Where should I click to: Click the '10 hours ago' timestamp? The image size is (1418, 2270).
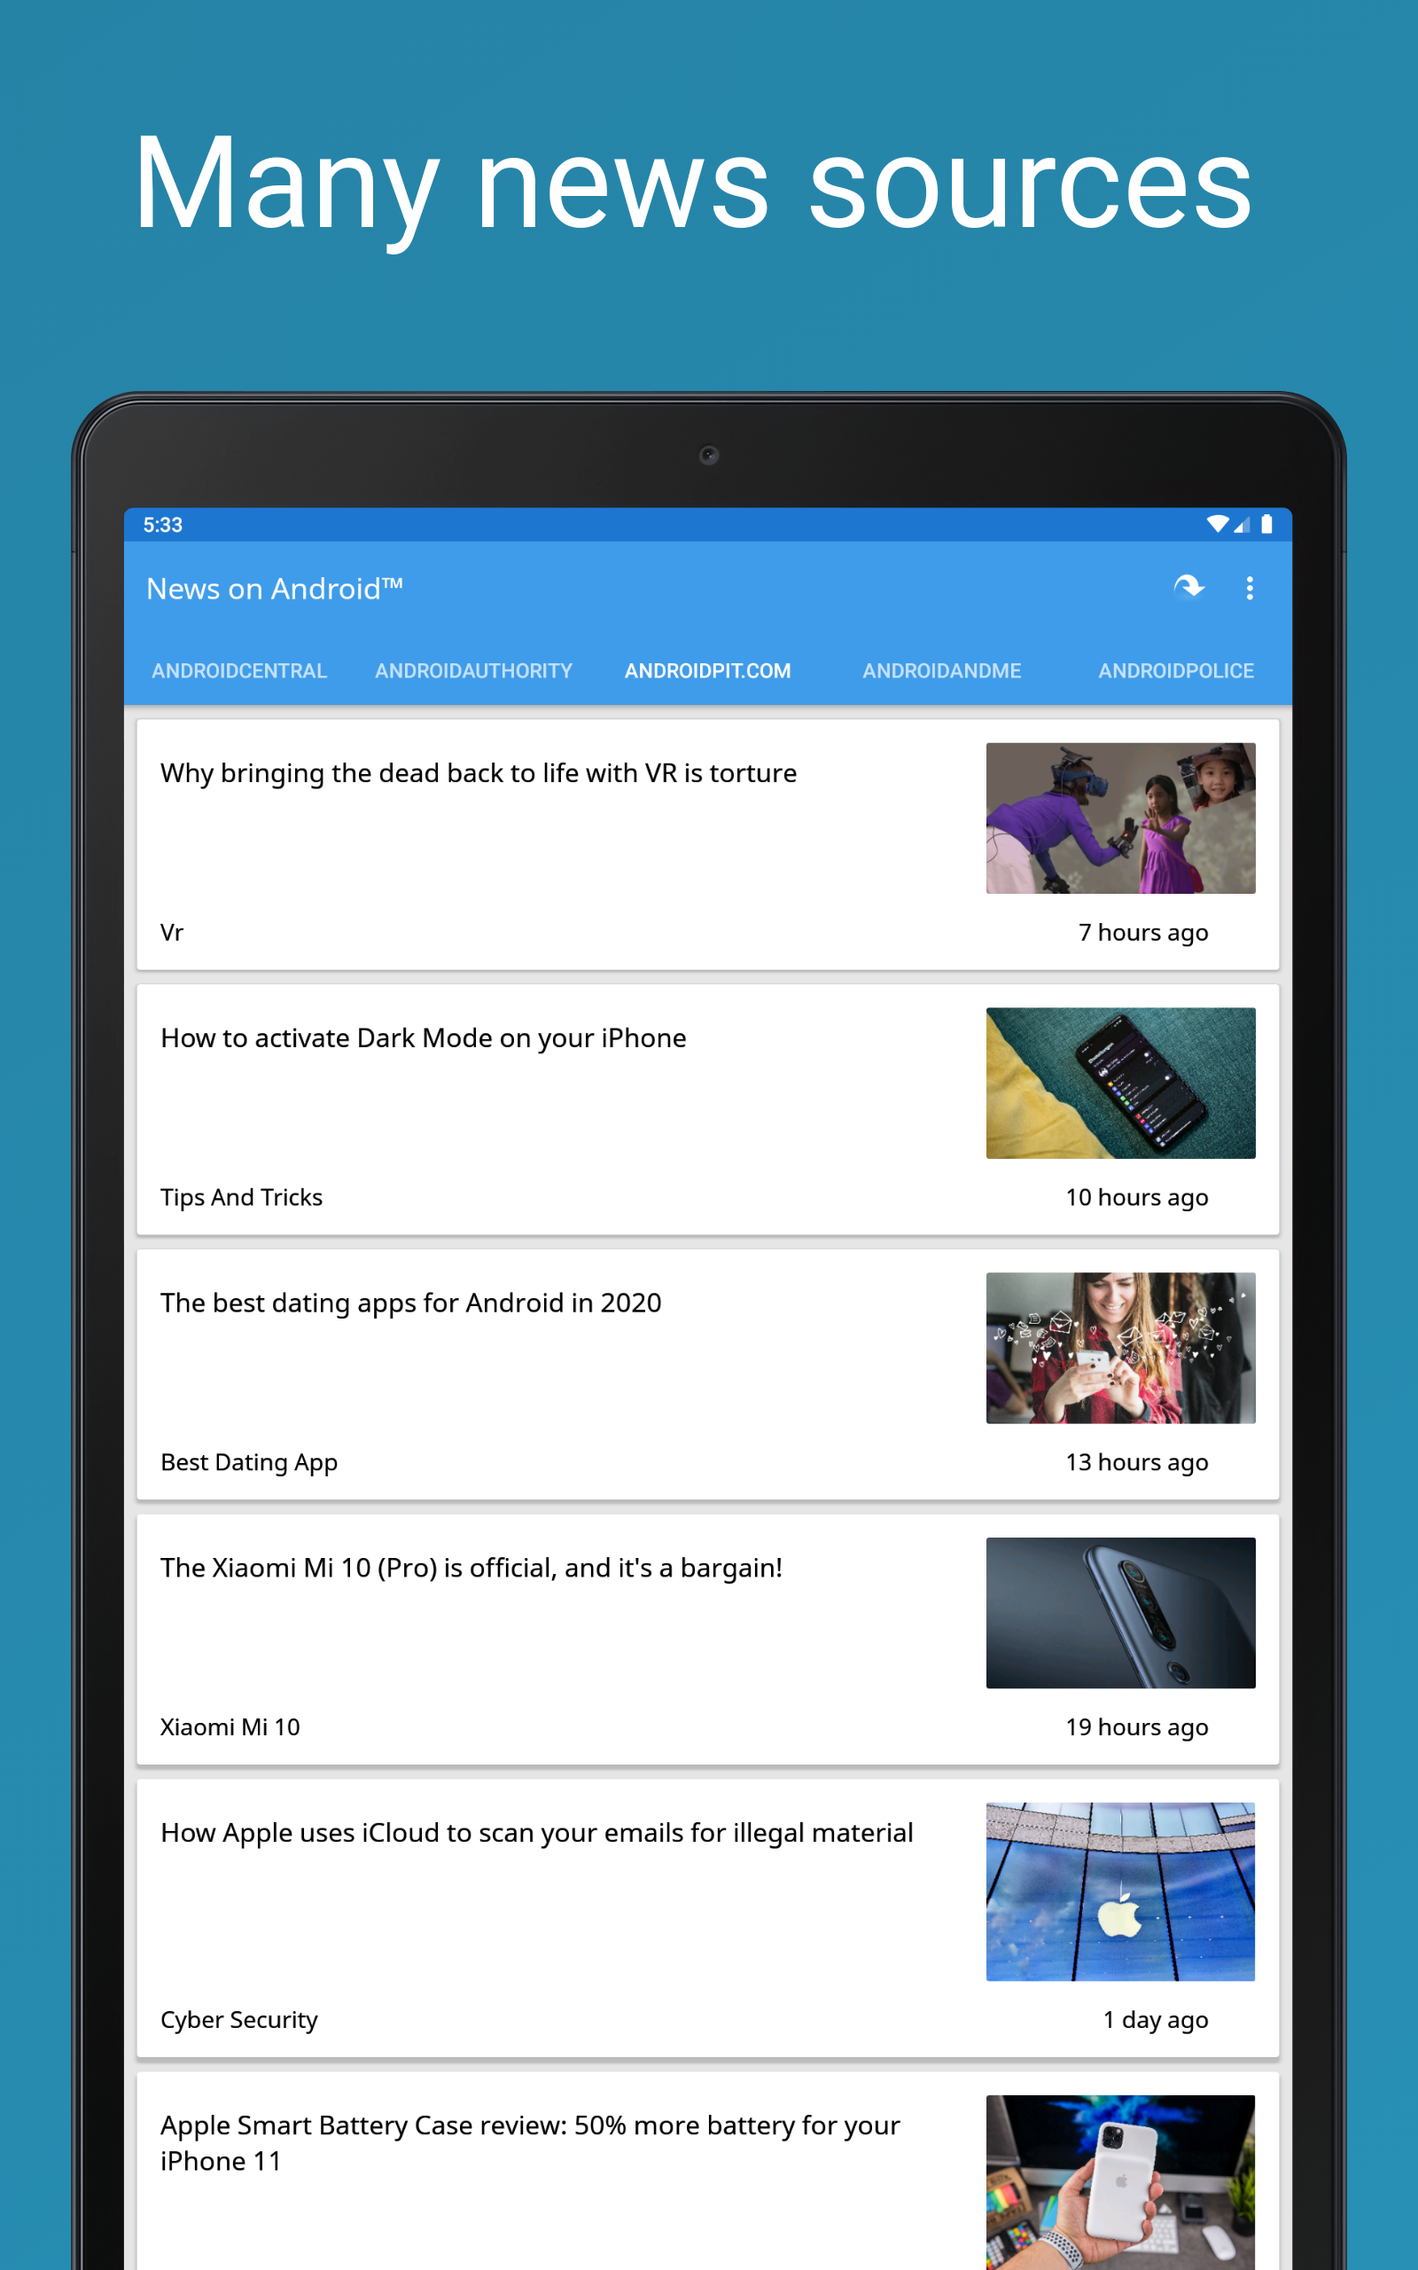(1135, 1197)
